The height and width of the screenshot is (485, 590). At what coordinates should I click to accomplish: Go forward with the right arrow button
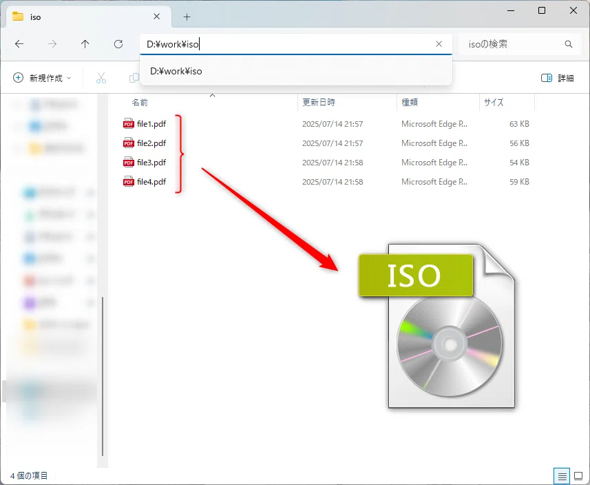click(52, 44)
